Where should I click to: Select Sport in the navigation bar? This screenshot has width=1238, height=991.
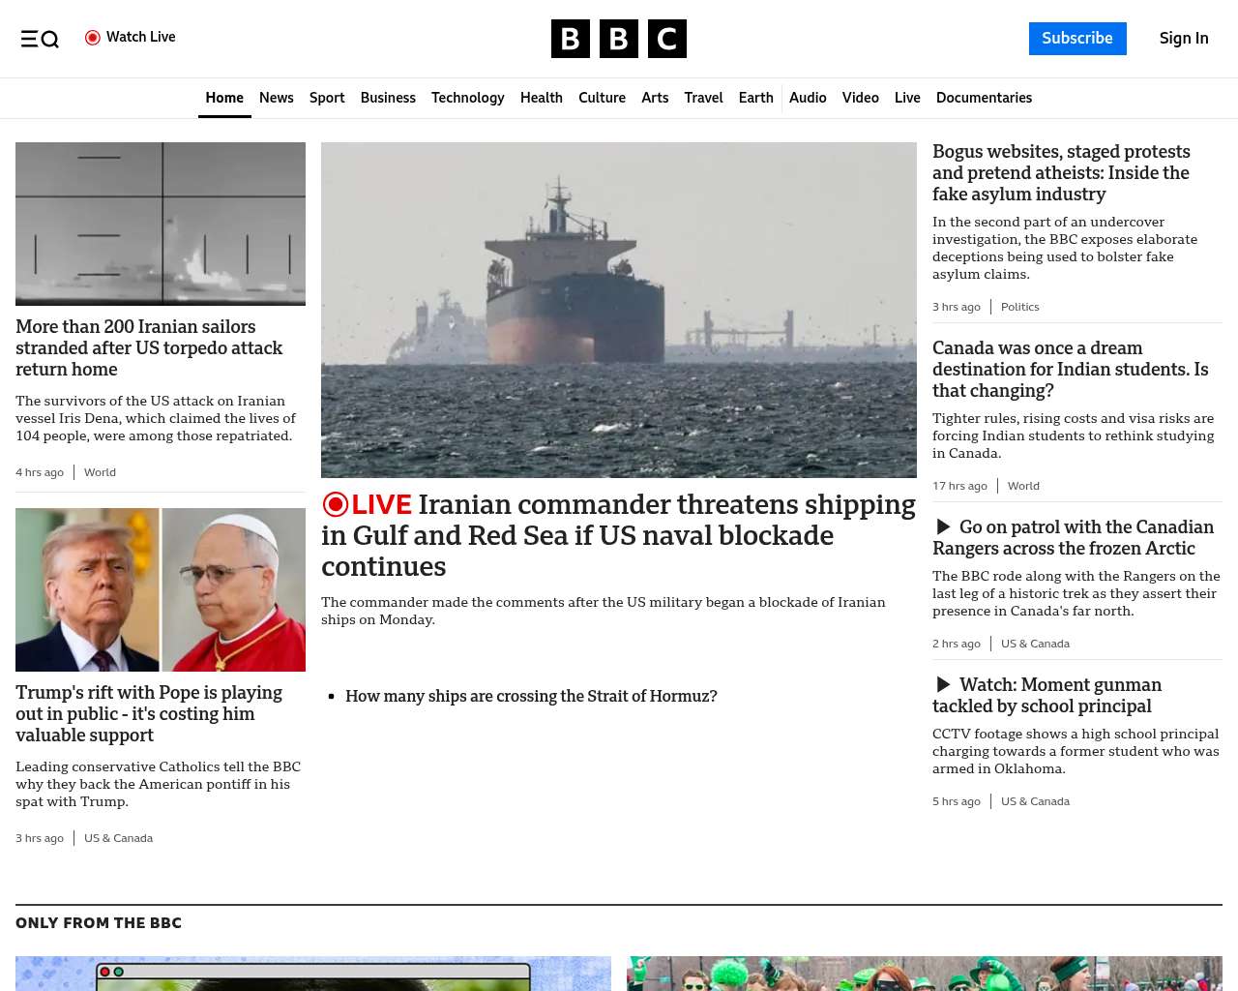[x=327, y=98]
